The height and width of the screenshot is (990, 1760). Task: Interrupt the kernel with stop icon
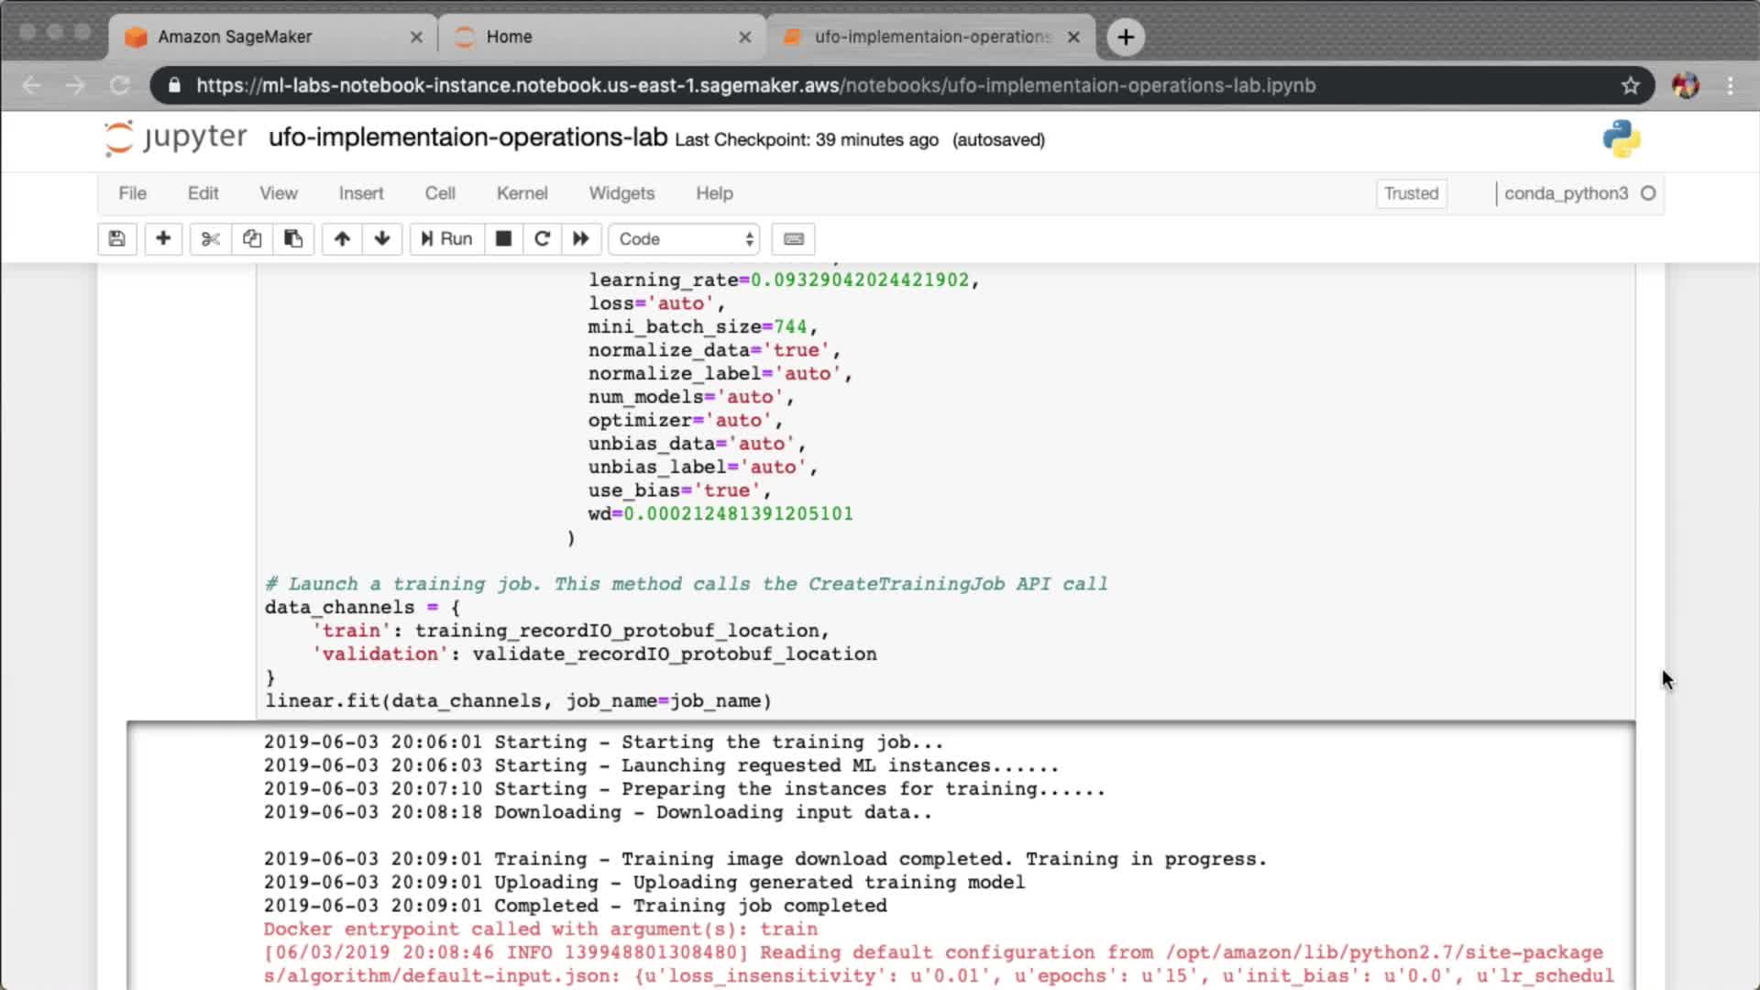tap(503, 239)
